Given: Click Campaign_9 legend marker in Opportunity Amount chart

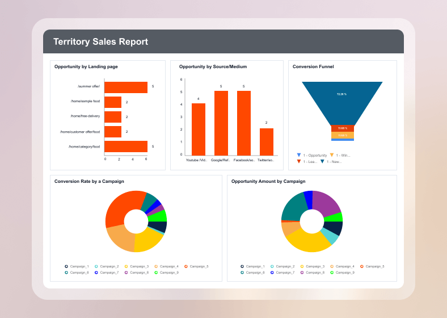Looking at the screenshot, I should tap(332, 273).
